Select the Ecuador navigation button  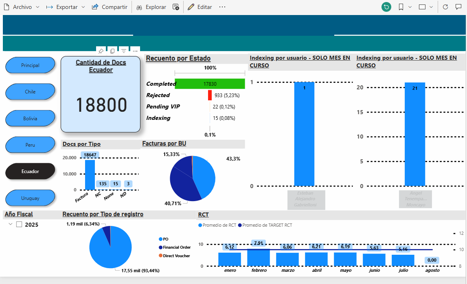pos(30,171)
